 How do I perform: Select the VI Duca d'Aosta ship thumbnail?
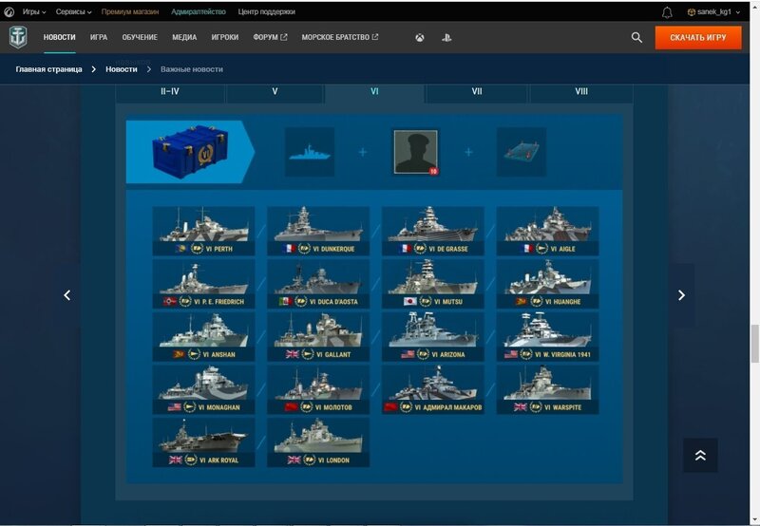tap(318, 284)
